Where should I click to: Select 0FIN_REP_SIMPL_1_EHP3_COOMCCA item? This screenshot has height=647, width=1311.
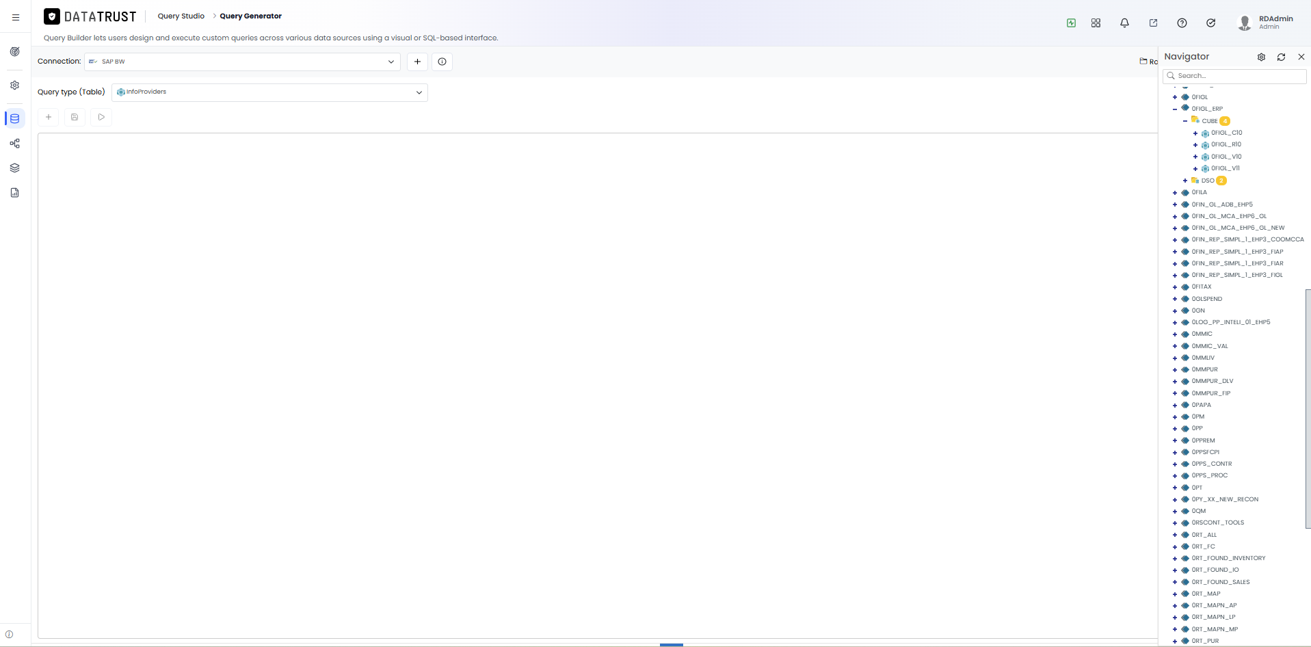(1247, 239)
